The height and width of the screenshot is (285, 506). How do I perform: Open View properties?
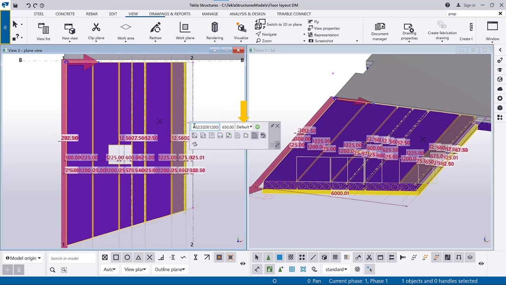pos(324,28)
